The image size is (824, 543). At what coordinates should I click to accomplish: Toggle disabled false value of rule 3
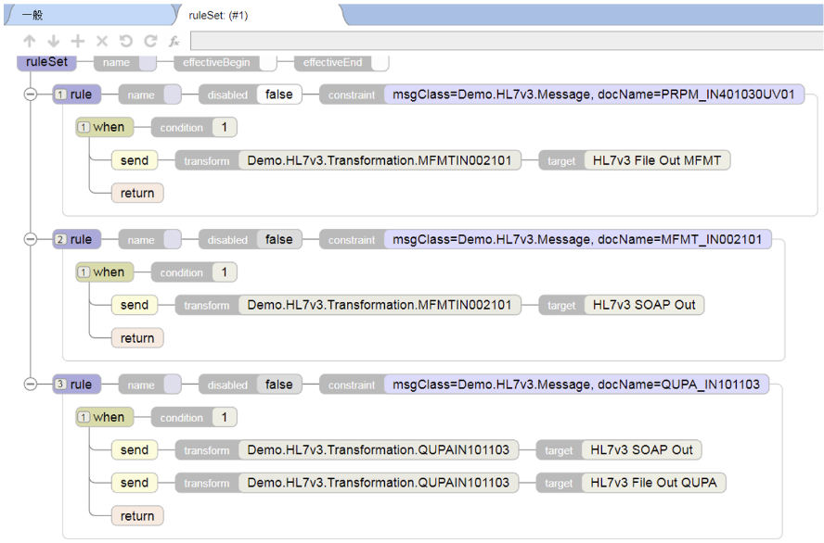278,385
